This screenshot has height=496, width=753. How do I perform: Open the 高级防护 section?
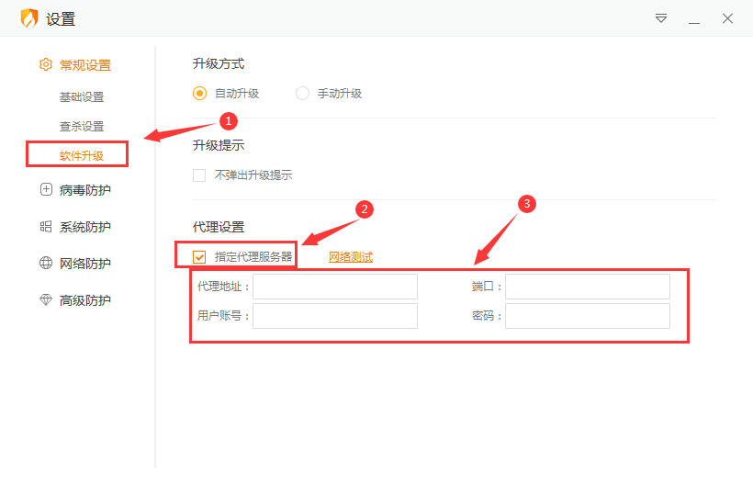coord(85,300)
